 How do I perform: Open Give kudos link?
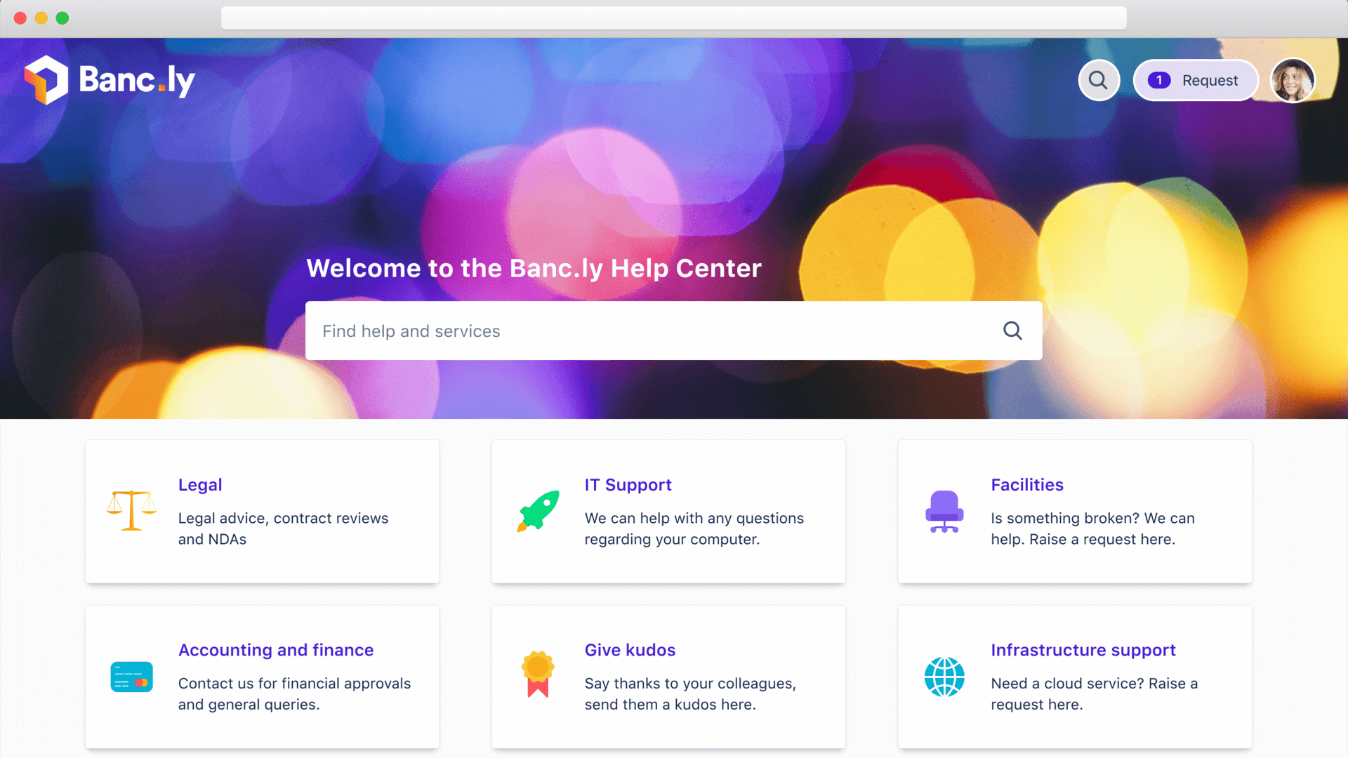click(630, 650)
